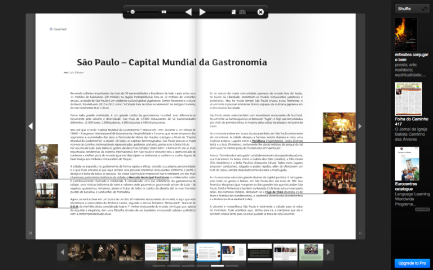Image resolution: width=433 pixels, height=270 pixels.
Task: Click Upgrade to Pro button
Action: coord(412,263)
